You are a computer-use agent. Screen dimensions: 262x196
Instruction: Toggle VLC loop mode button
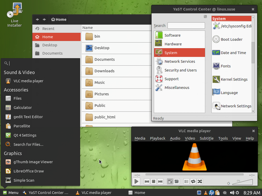pyautogui.click(x=193, y=181)
